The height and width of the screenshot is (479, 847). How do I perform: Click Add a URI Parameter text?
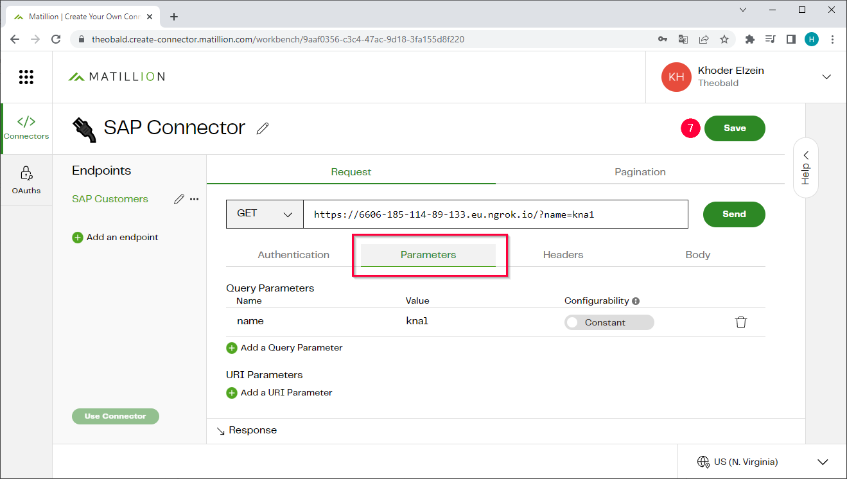[x=286, y=393]
